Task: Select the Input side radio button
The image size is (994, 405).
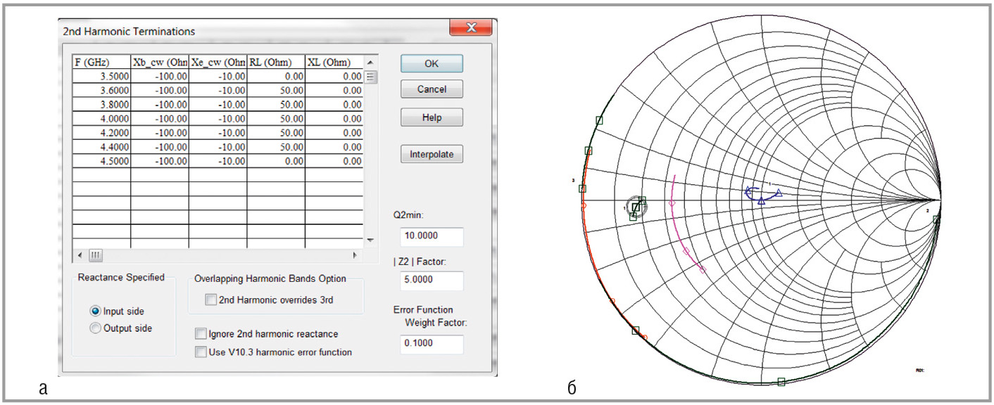Action: tap(96, 311)
